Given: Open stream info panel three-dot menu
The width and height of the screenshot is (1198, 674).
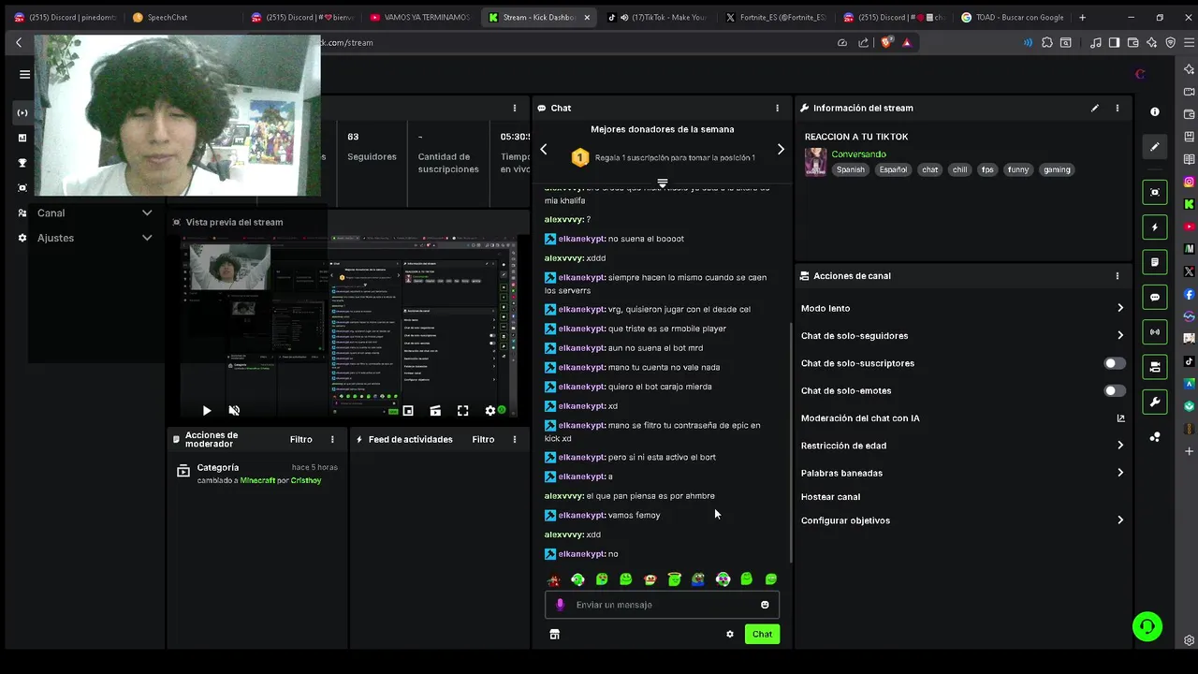Looking at the screenshot, I should [1117, 108].
